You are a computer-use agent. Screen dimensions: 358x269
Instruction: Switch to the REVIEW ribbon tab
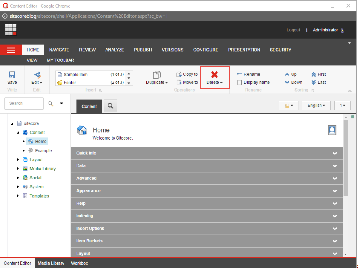pos(87,50)
